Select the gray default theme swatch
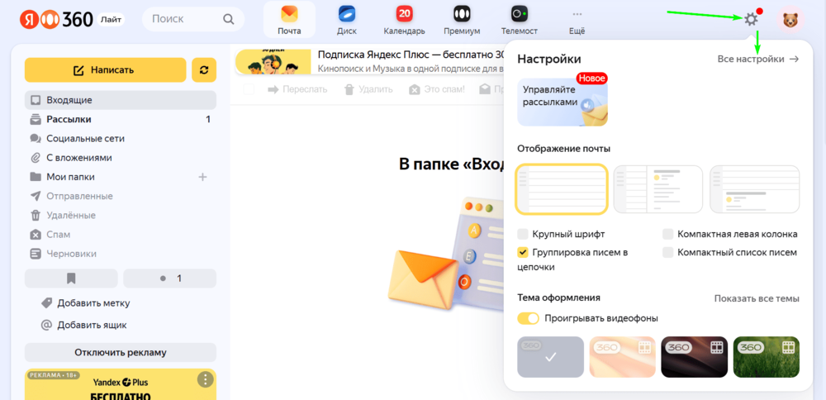 click(550, 357)
